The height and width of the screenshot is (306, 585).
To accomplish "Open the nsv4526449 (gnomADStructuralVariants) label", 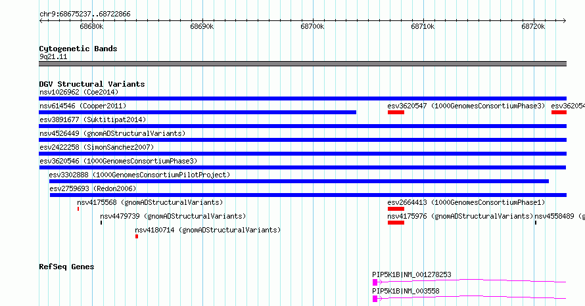I will pos(112,133).
